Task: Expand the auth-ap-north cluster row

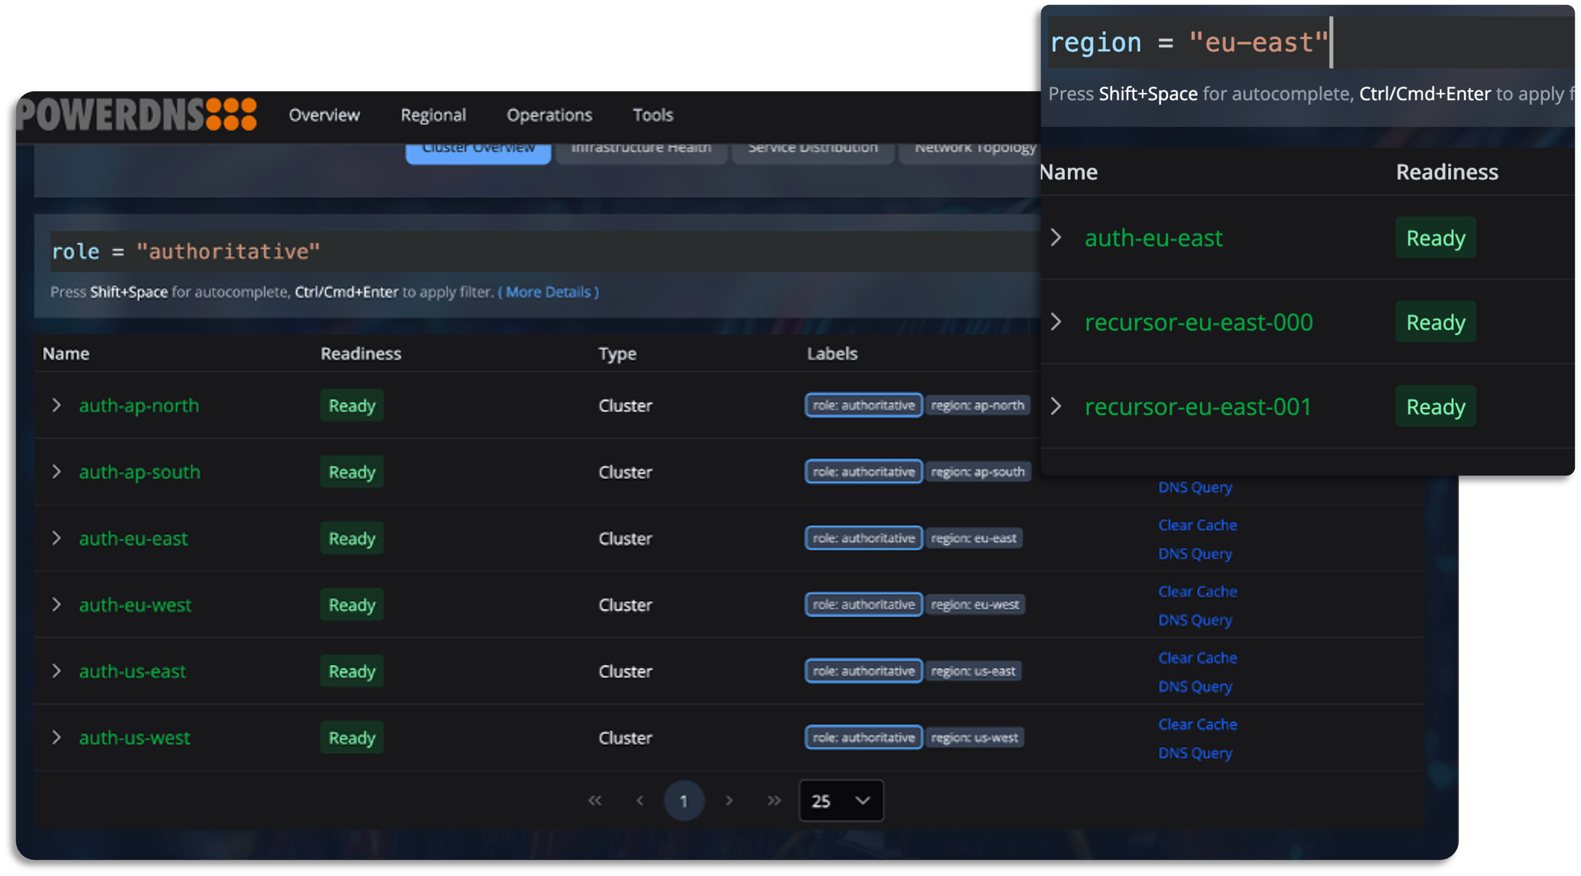Action: (57, 405)
